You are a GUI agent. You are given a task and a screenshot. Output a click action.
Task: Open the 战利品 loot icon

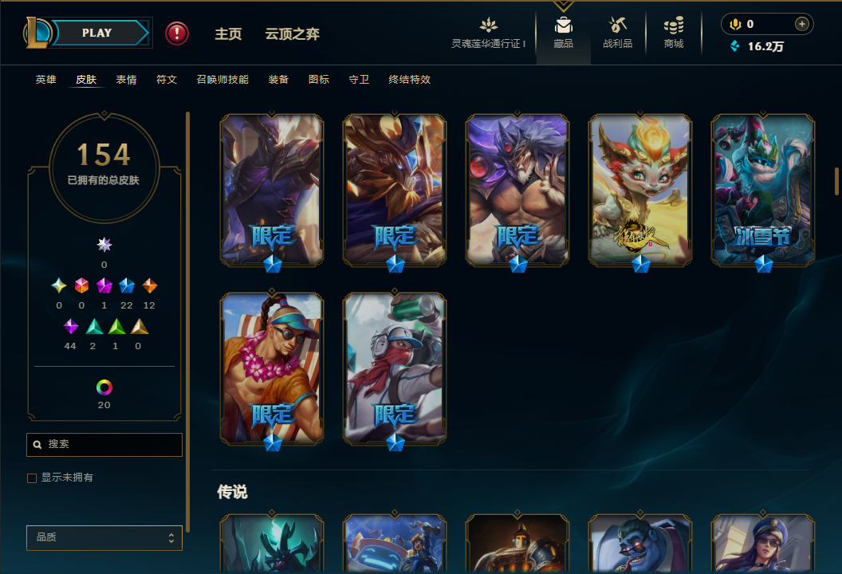617,26
